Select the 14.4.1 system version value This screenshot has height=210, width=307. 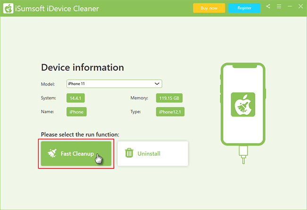(76, 98)
